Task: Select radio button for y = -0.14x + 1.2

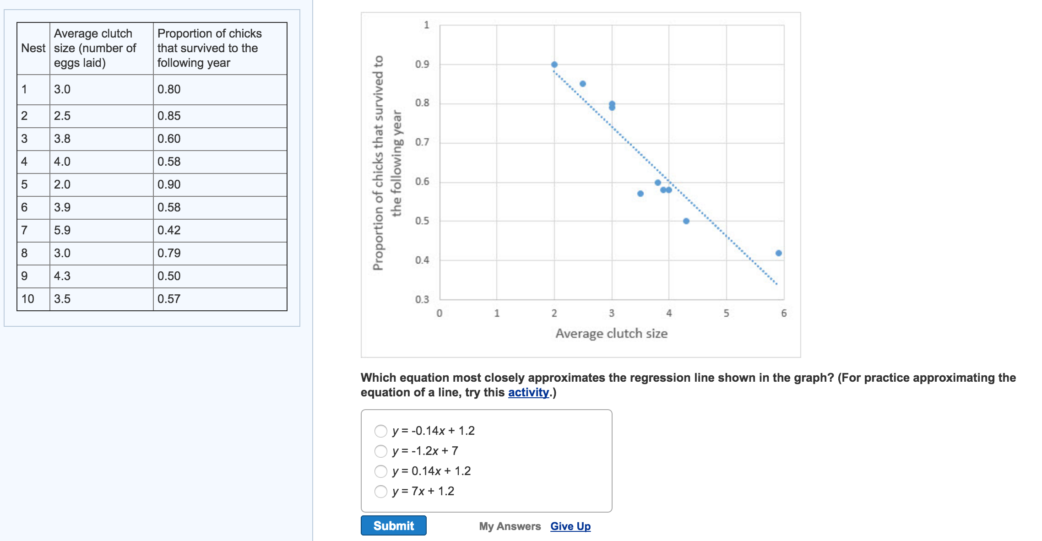Action: click(381, 430)
